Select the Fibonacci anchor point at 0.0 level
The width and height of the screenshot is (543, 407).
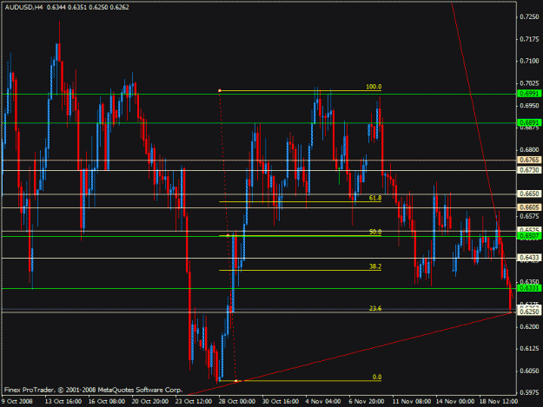click(236, 381)
